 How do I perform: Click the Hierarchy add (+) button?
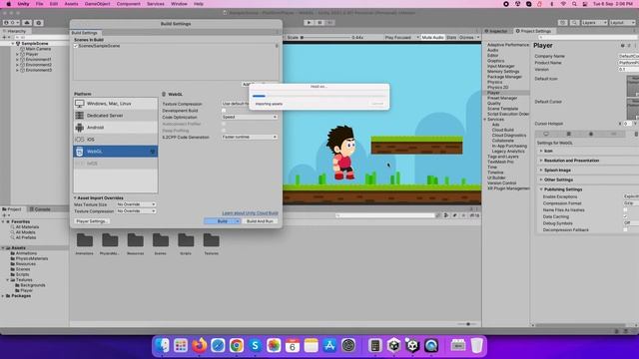click(x=5, y=37)
